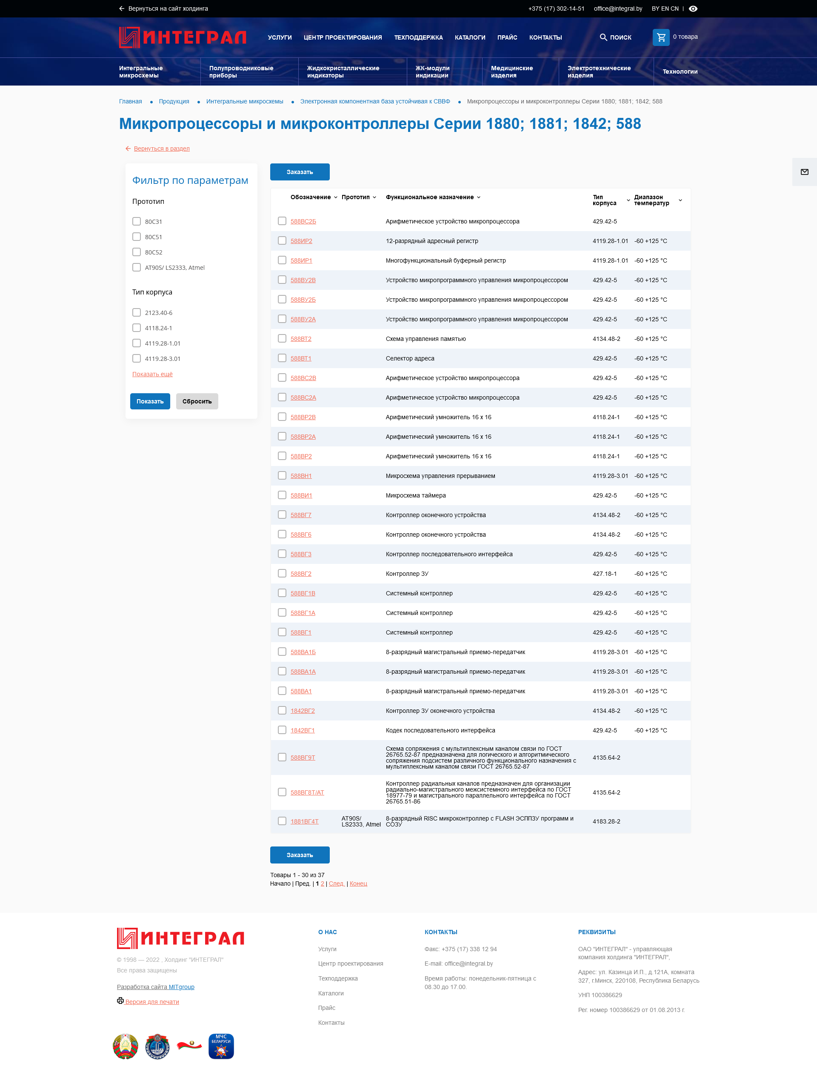The height and width of the screenshot is (1075, 817).
Task: Go to results page 2
Action: click(322, 883)
